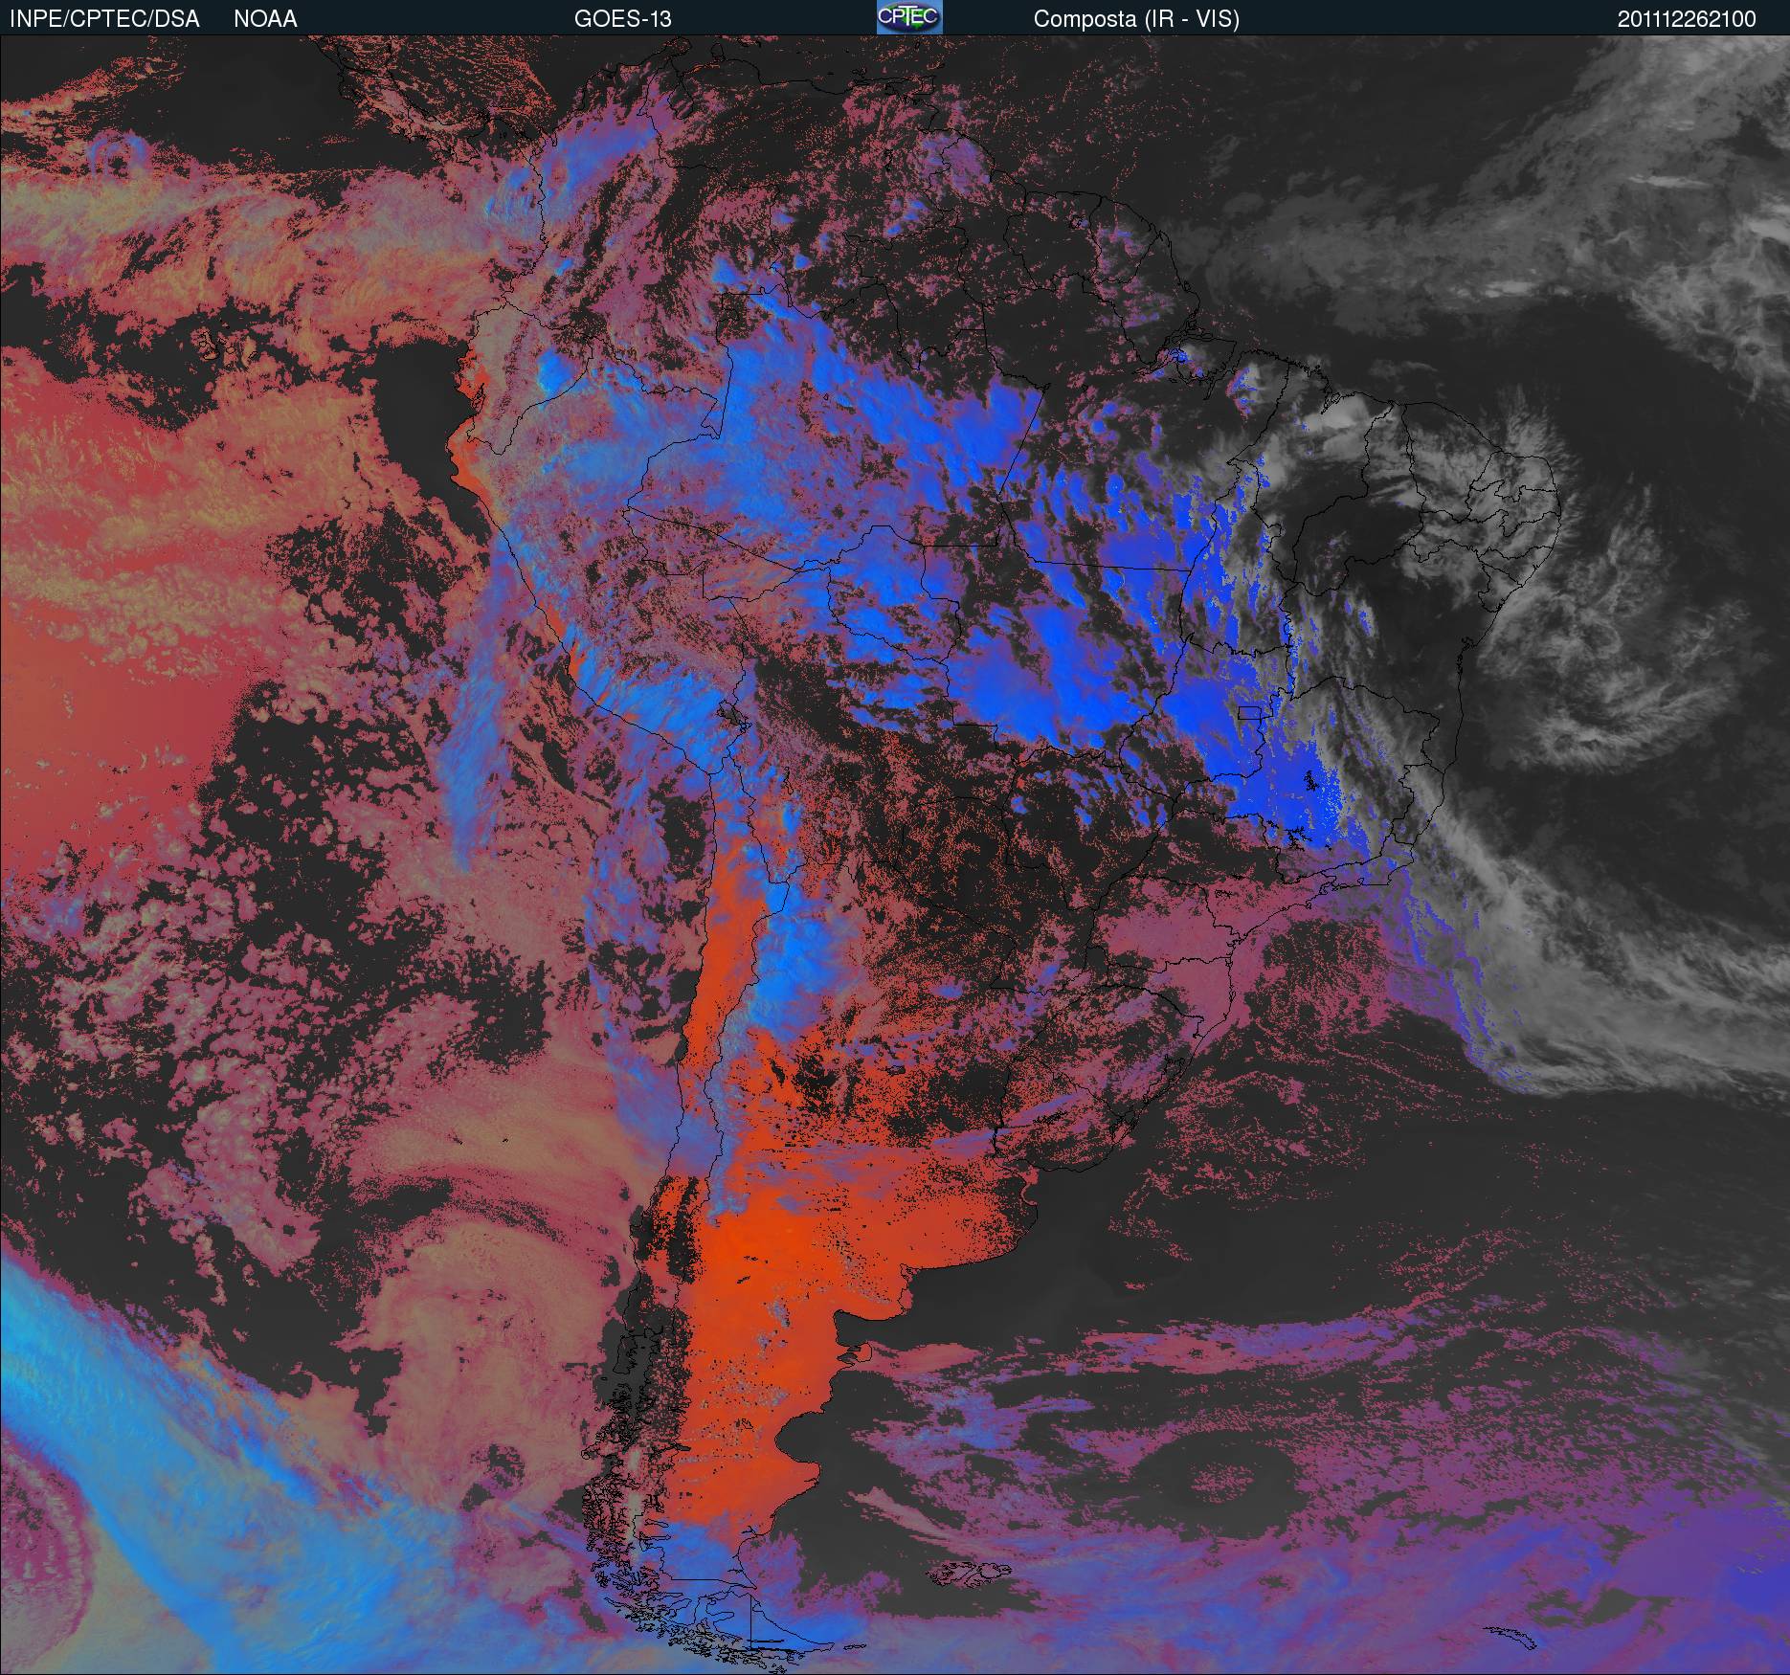
Task: Click the GOES-13 satellite label
Action: pos(623,19)
